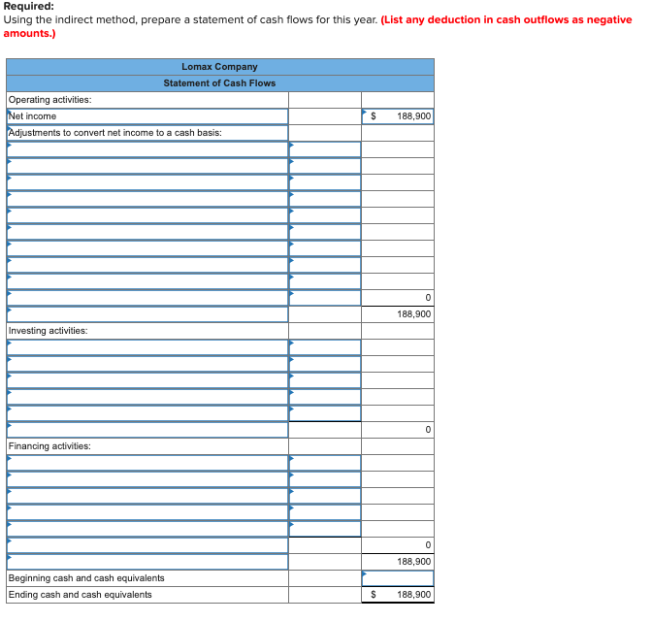
Task: Open the financing total label dropdown beside 0
Action: coord(147,545)
